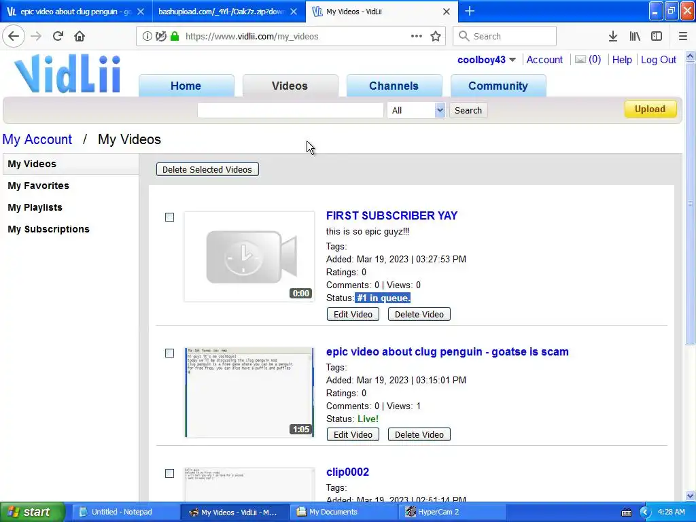Click Delete Selected Videos button
This screenshot has height=522, width=696.
[x=207, y=169]
